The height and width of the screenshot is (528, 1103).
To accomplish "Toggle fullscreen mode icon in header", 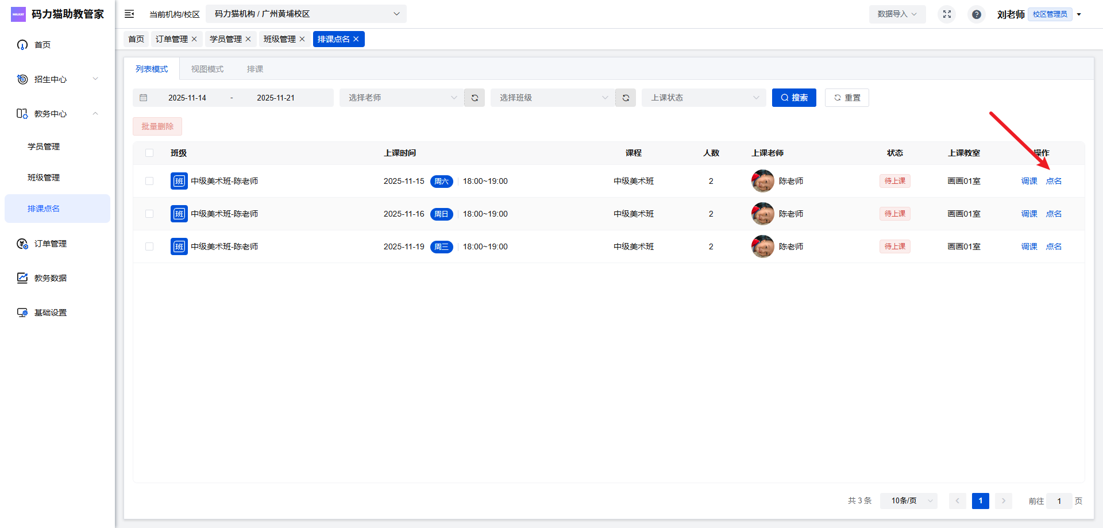I will (947, 14).
